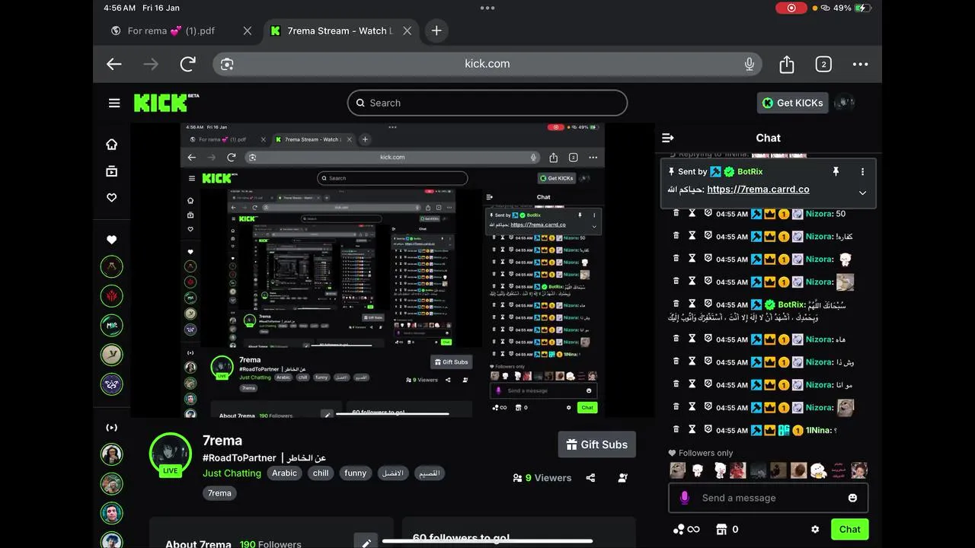Click the kick.com address bar

(487, 64)
